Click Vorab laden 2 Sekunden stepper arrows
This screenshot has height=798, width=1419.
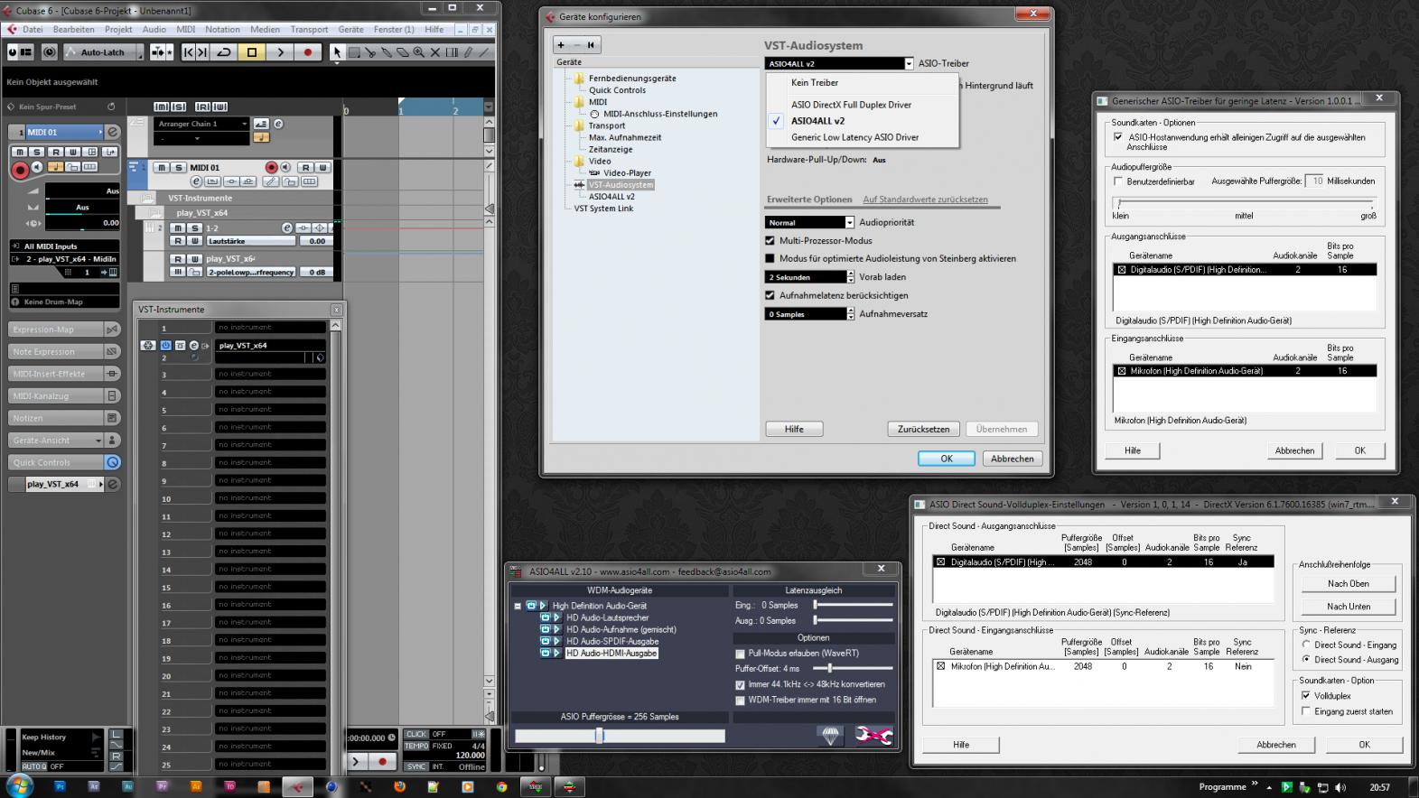pos(850,277)
